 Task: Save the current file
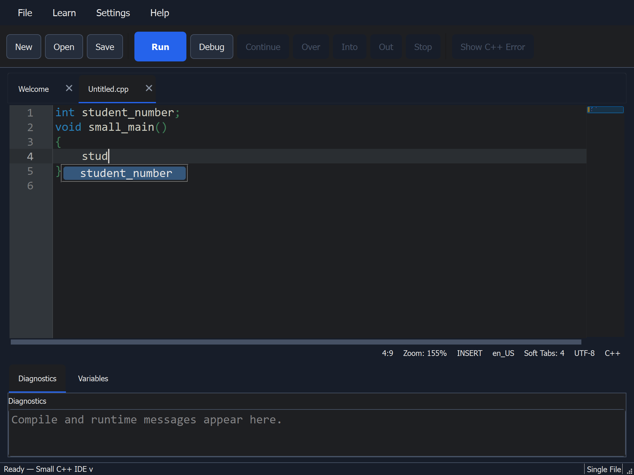tap(105, 47)
